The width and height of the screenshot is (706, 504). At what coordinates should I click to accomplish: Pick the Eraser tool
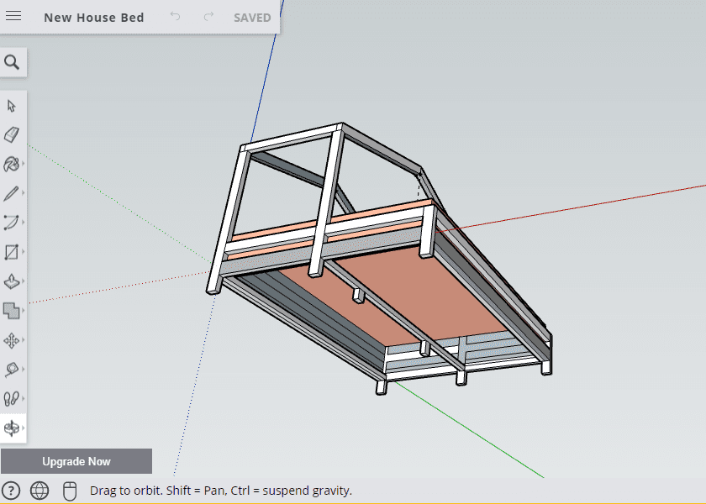(x=12, y=134)
